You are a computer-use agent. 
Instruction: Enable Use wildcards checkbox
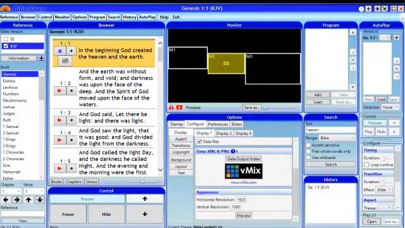[x=308, y=158]
